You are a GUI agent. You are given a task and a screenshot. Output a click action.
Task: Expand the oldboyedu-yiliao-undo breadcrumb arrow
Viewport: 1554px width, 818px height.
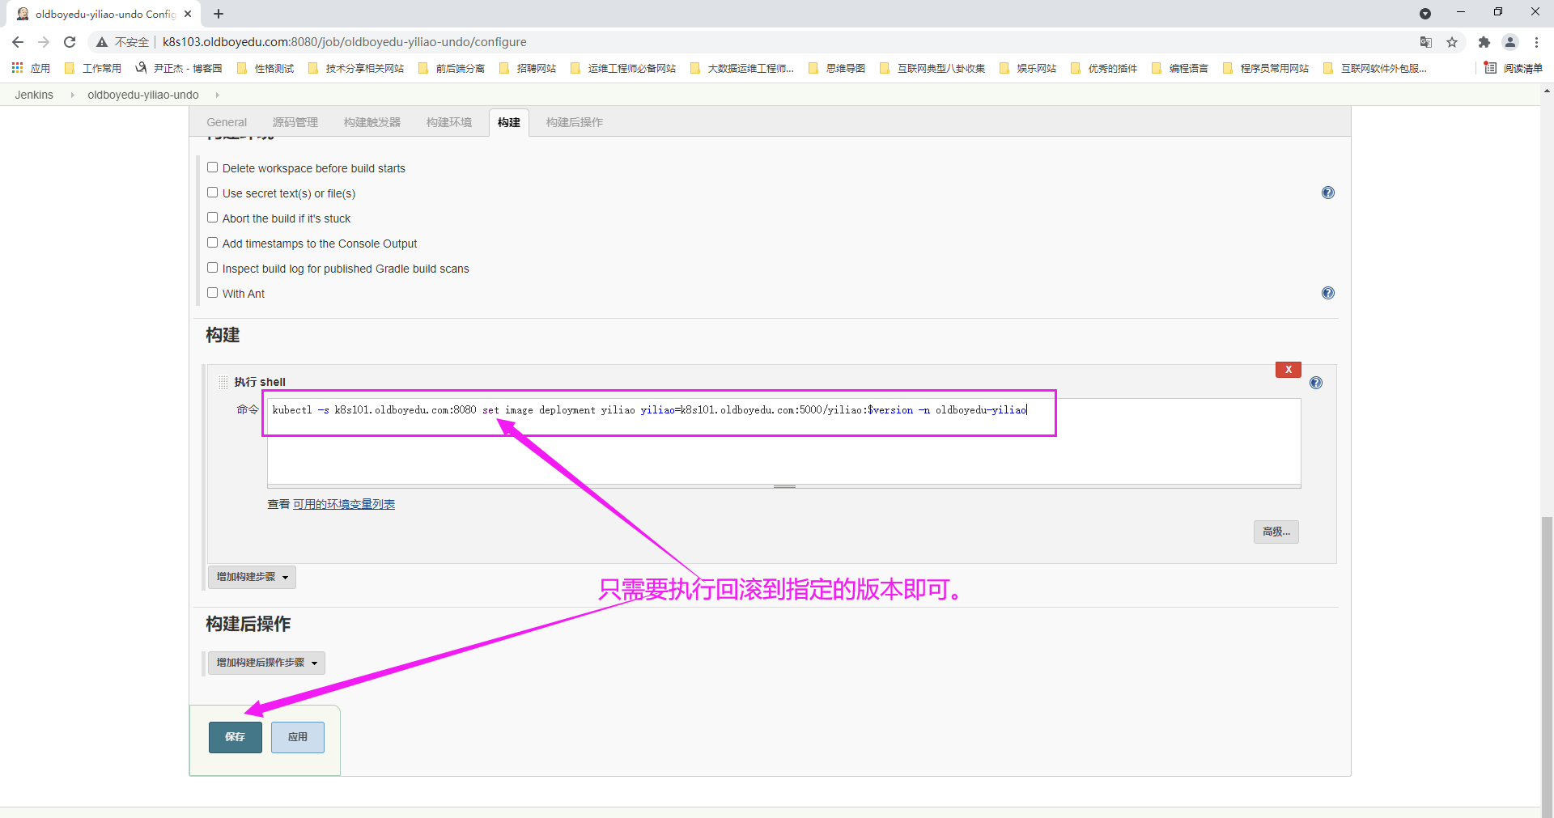point(217,95)
